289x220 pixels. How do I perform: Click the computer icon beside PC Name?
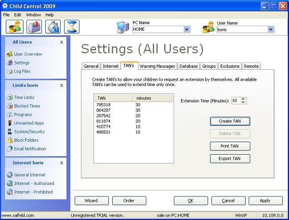click(x=123, y=27)
